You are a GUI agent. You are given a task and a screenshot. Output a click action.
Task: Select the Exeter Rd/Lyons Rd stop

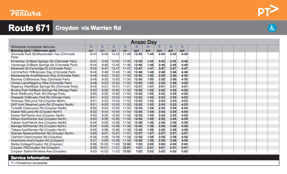pyautogui.click(x=36, y=112)
